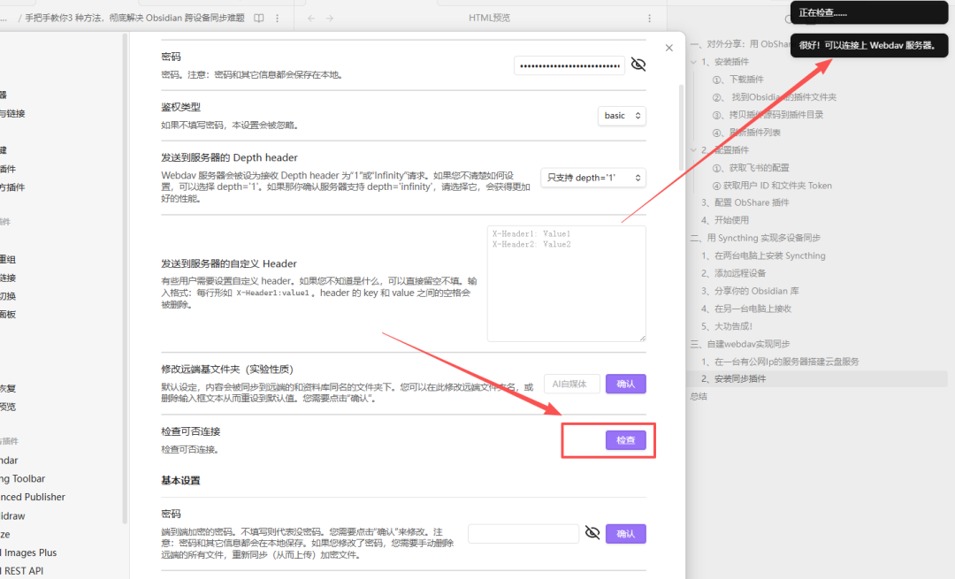Viewport: 955px width, 579px height.
Task: Open REST API plugin settings in sidebar
Action: pyautogui.click(x=21, y=571)
